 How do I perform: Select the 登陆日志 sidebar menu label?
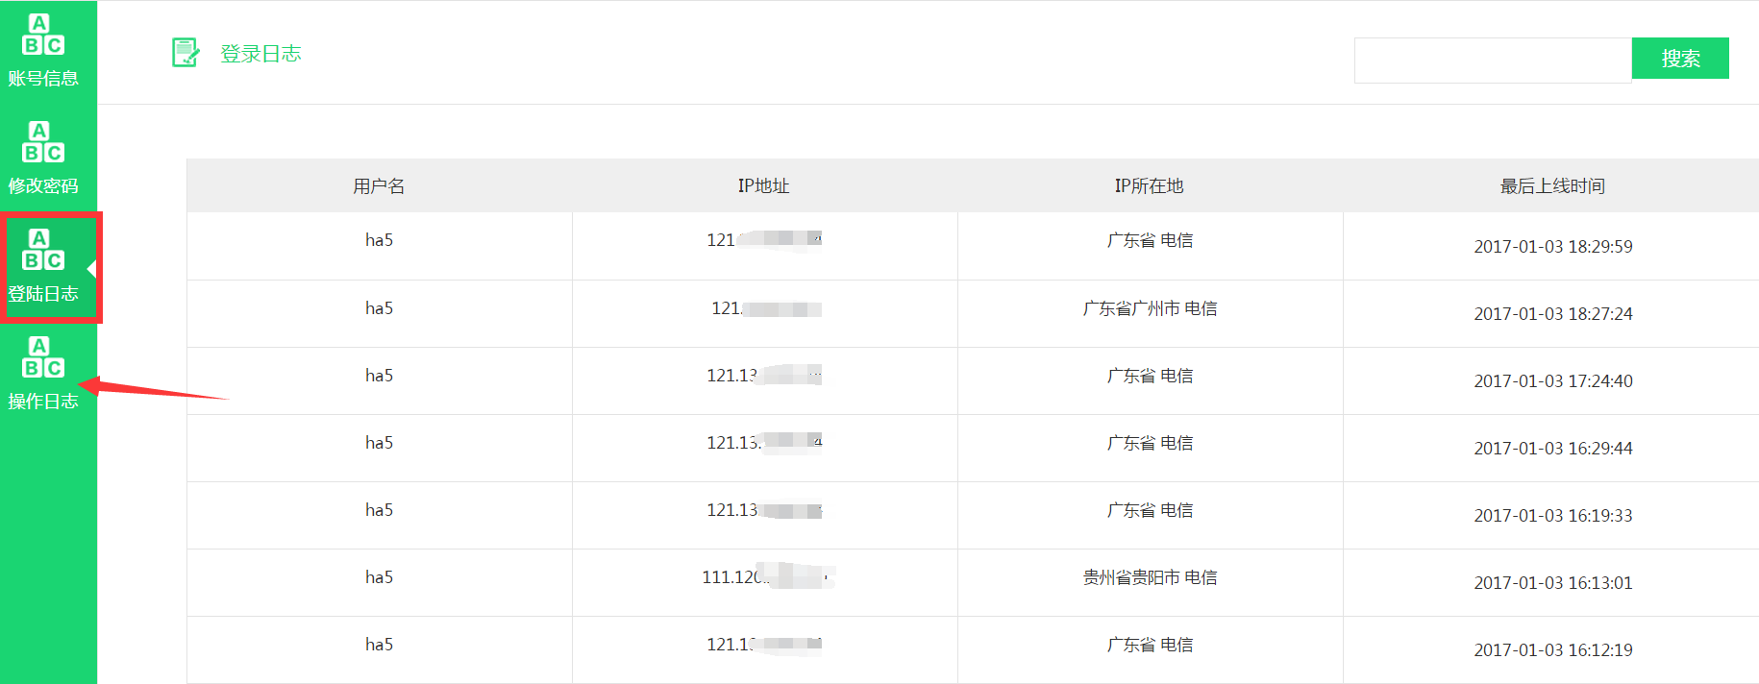click(x=43, y=294)
